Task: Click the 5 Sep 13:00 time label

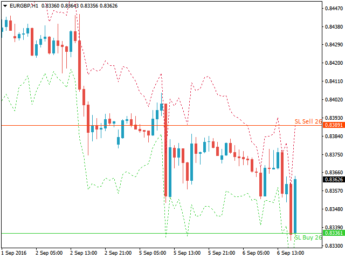Action: coord(187,253)
